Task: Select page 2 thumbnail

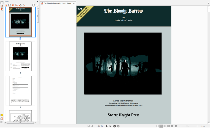Action: [x=20, y=56]
